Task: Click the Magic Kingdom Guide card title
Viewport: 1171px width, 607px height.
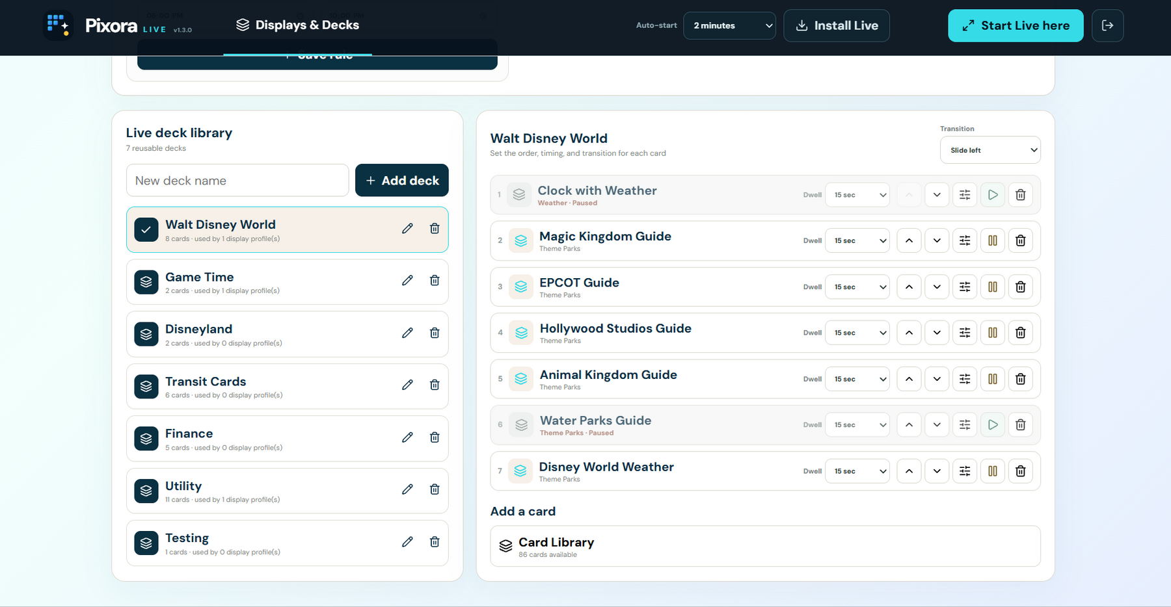Action: click(605, 237)
